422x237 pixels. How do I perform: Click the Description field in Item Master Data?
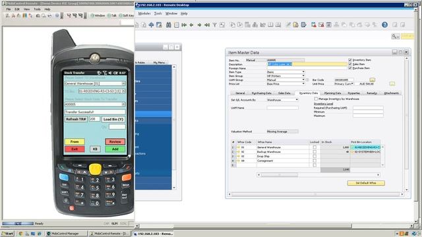(x=307, y=65)
